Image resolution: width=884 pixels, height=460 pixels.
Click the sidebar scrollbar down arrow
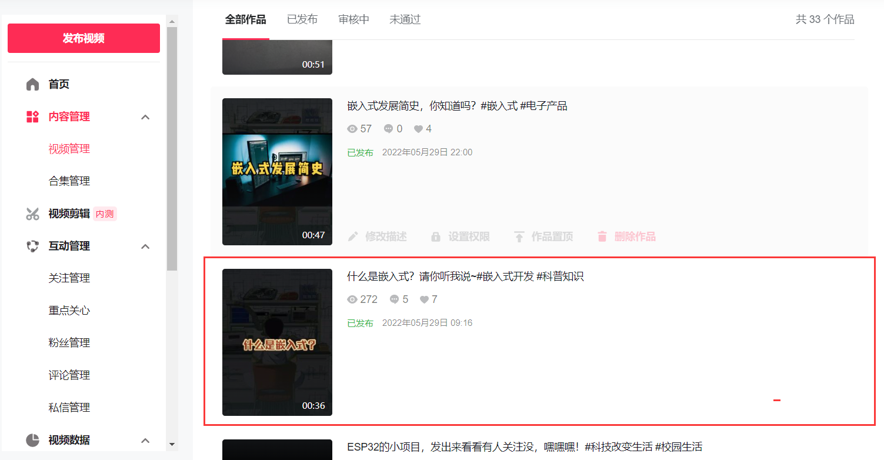click(x=172, y=444)
